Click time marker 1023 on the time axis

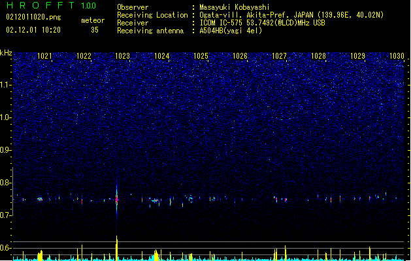(x=122, y=56)
